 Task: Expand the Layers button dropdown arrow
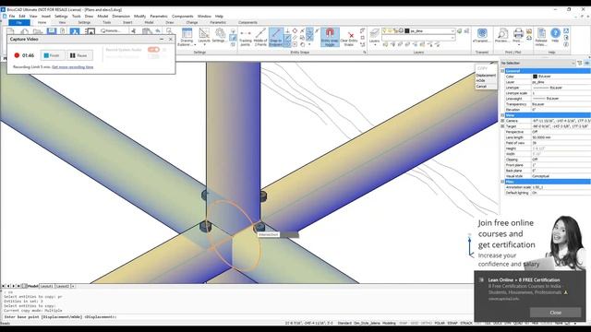(x=375, y=45)
